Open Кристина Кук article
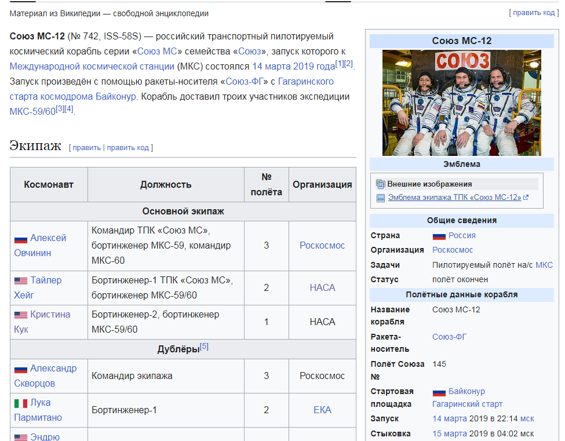Image resolution: width=565 pixels, height=441 pixels. (x=42, y=322)
